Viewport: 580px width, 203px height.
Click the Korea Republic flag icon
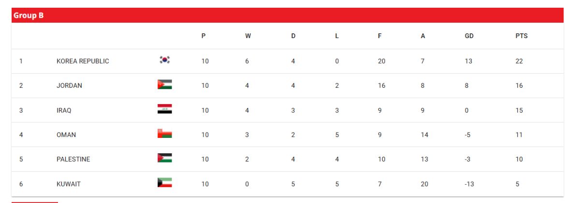[x=165, y=60]
